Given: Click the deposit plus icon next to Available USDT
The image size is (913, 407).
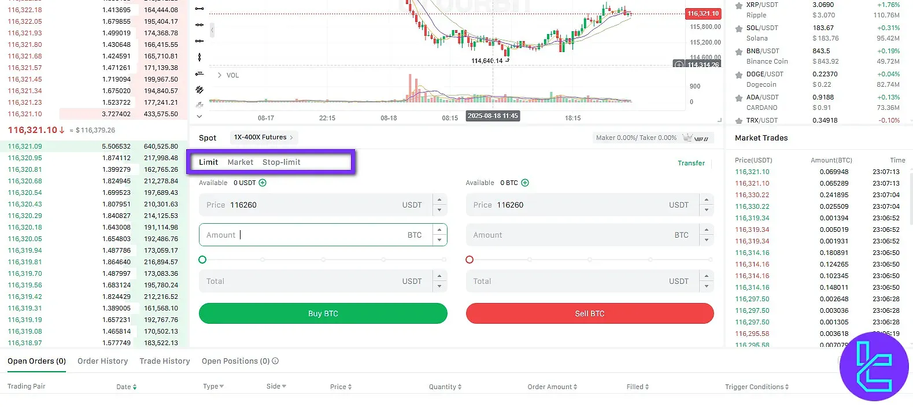Looking at the screenshot, I should (263, 182).
